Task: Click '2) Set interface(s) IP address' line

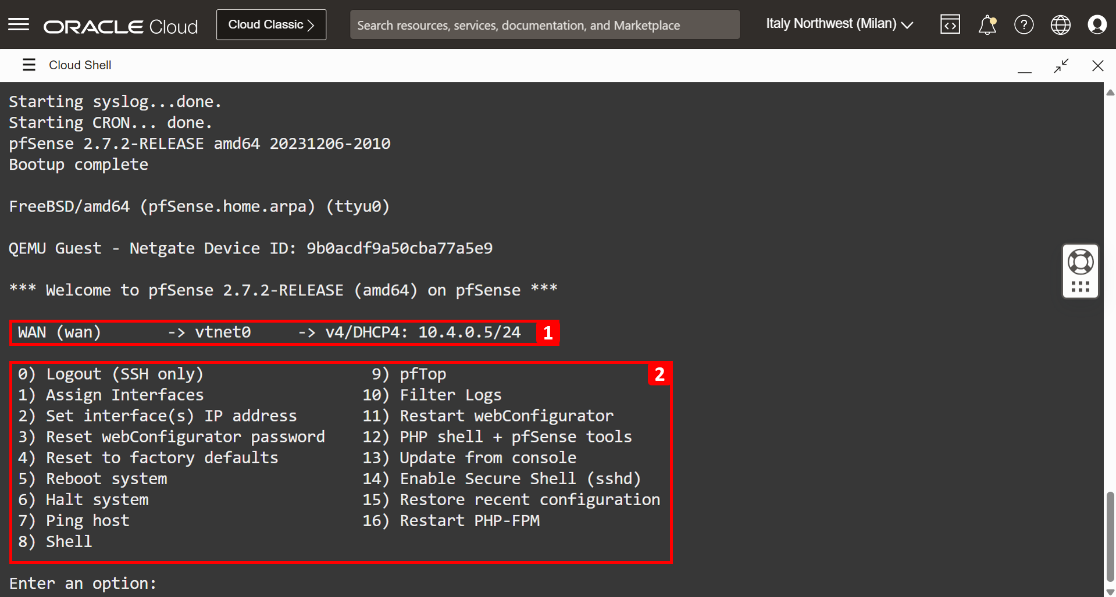Action: [157, 416]
